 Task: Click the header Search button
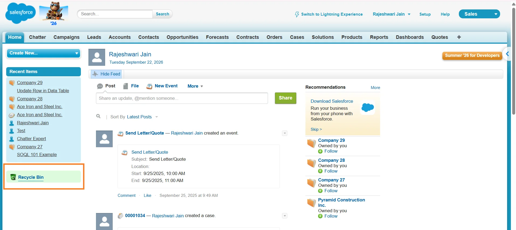tap(162, 14)
